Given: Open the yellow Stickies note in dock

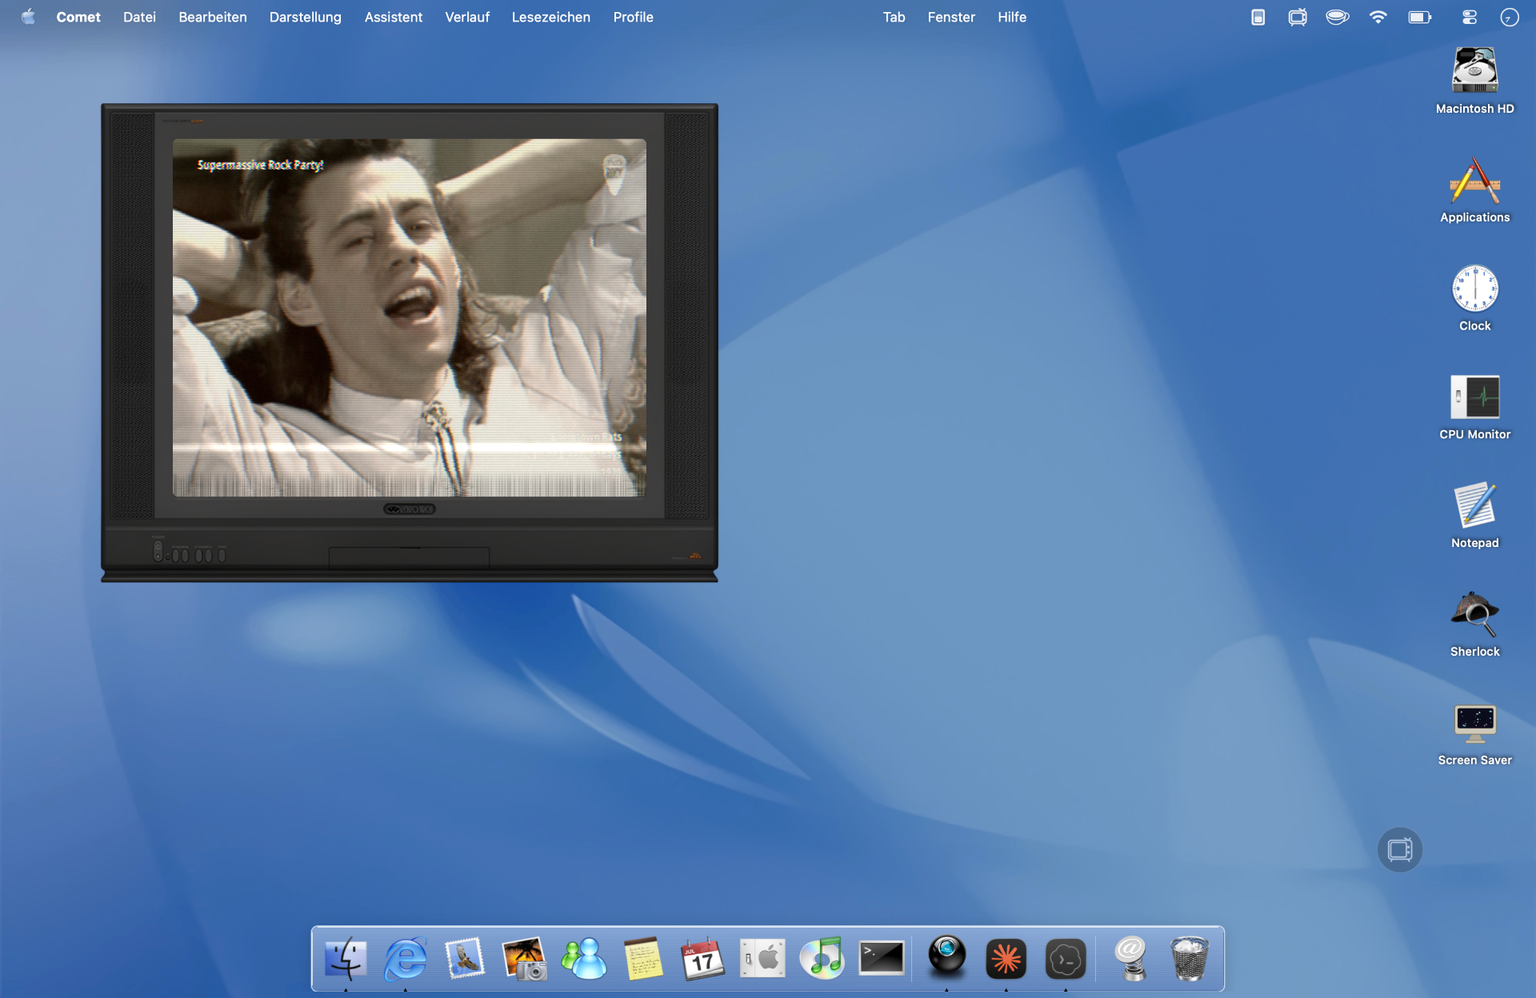Looking at the screenshot, I should pyautogui.click(x=643, y=958).
